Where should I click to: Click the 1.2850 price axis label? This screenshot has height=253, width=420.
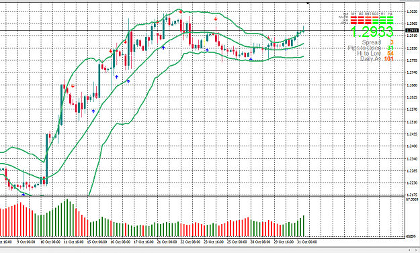click(412, 48)
